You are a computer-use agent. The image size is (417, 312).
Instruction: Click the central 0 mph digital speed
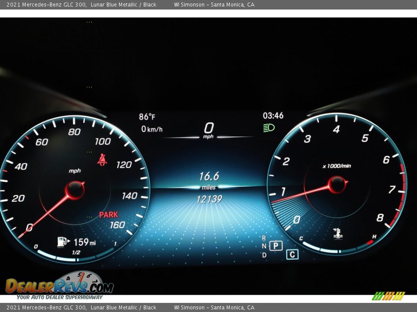pyautogui.click(x=209, y=130)
